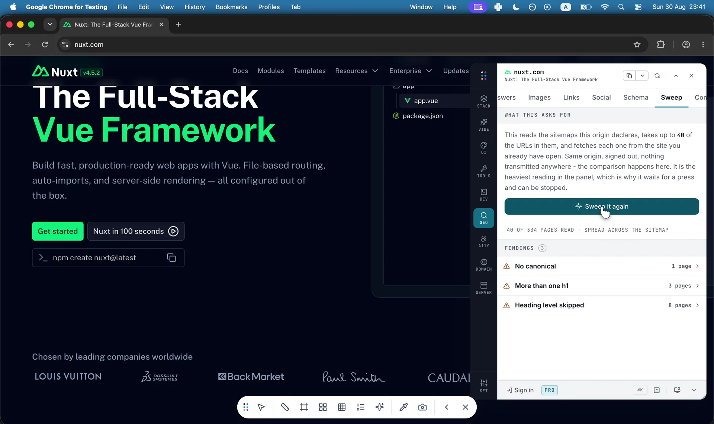Expand the Heading level skipped finding
Viewport: 714px width, 424px height.
601,305
